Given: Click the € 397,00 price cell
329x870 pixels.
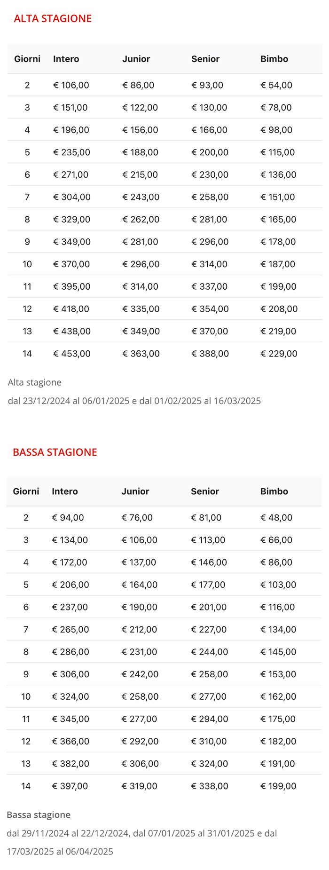Looking at the screenshot, I should pyautogui.click(x=70, y=786).
